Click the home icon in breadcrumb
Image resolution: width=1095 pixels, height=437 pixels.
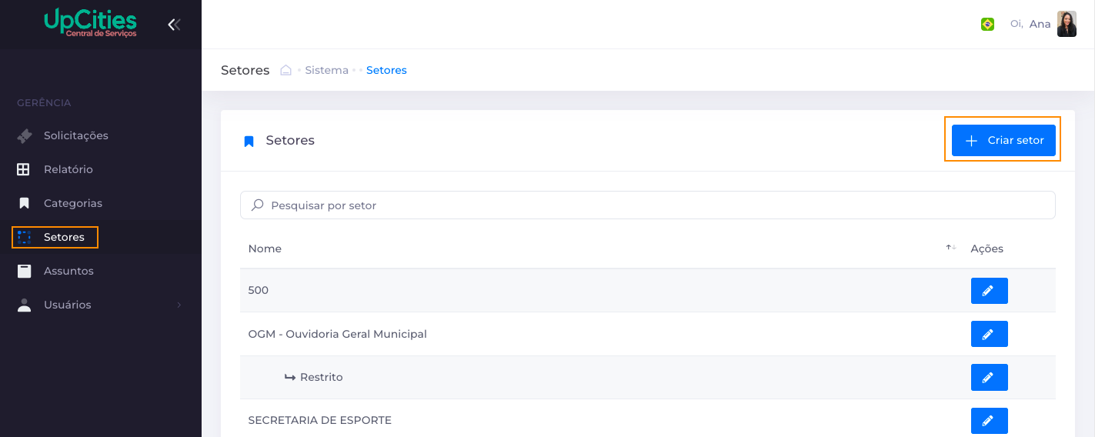(285, 70)
